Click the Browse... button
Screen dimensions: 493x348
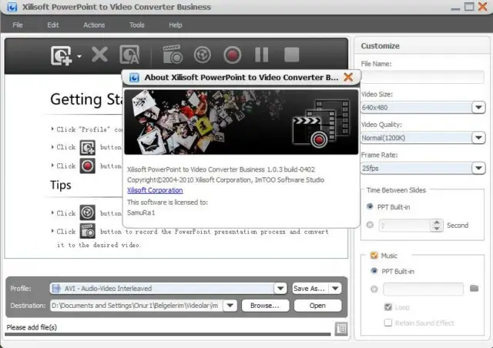pos(265,306)
